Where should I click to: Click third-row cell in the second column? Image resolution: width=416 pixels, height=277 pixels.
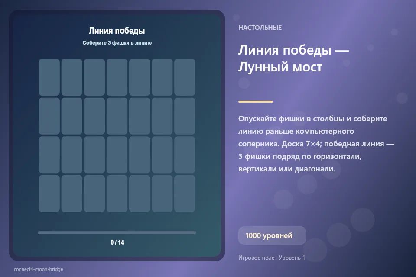pyautogui.click(x=72, y=155)
